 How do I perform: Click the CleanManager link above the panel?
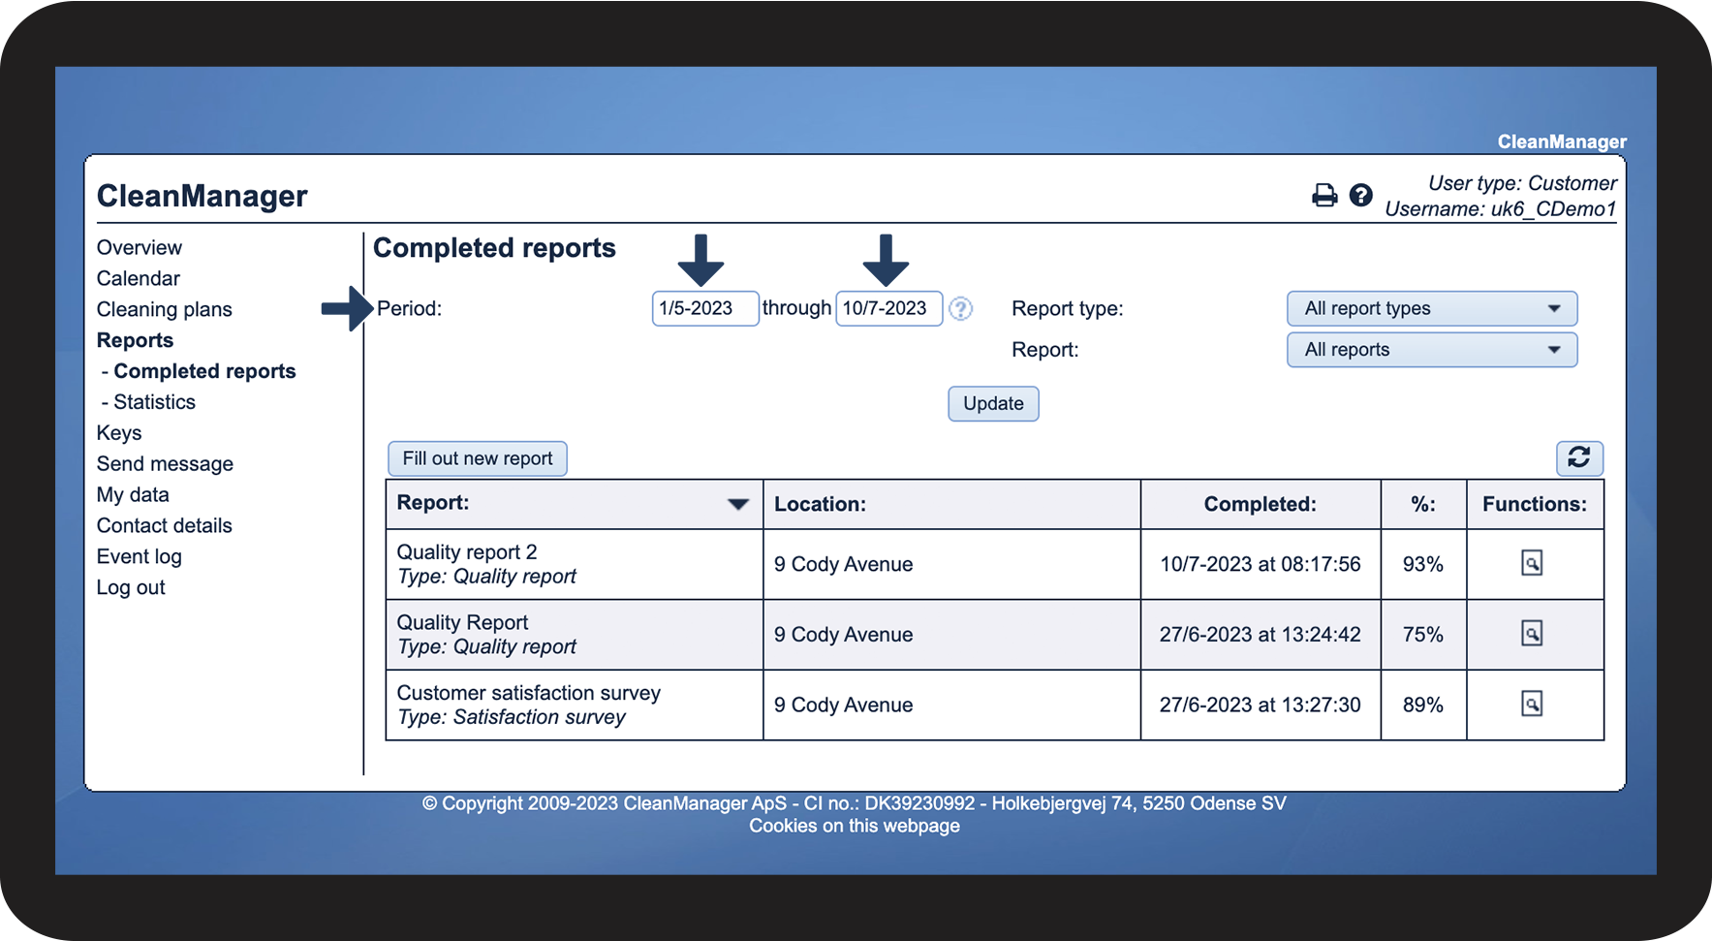click(x=1562, y=141)
